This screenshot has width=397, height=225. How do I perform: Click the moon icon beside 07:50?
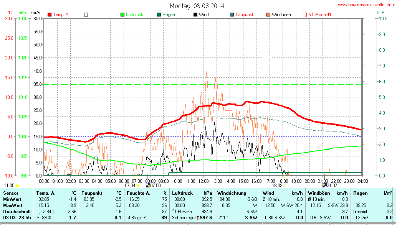(148, 186)
